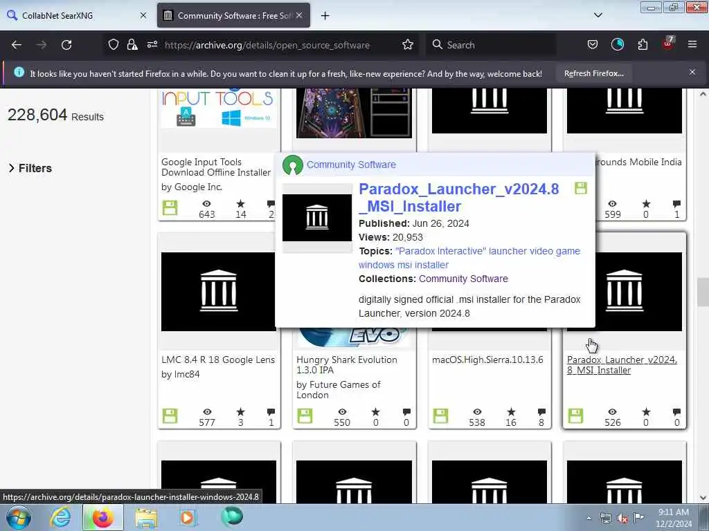Open a new browser tab
The height and width of the screenshot is (531, 709).
click(325, 16)
